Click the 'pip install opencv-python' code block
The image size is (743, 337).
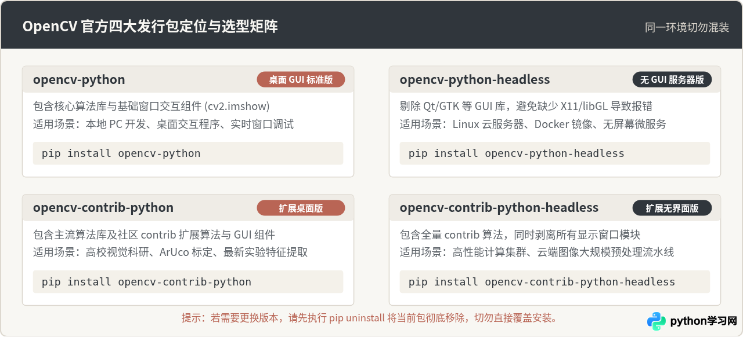click(188, 153)
